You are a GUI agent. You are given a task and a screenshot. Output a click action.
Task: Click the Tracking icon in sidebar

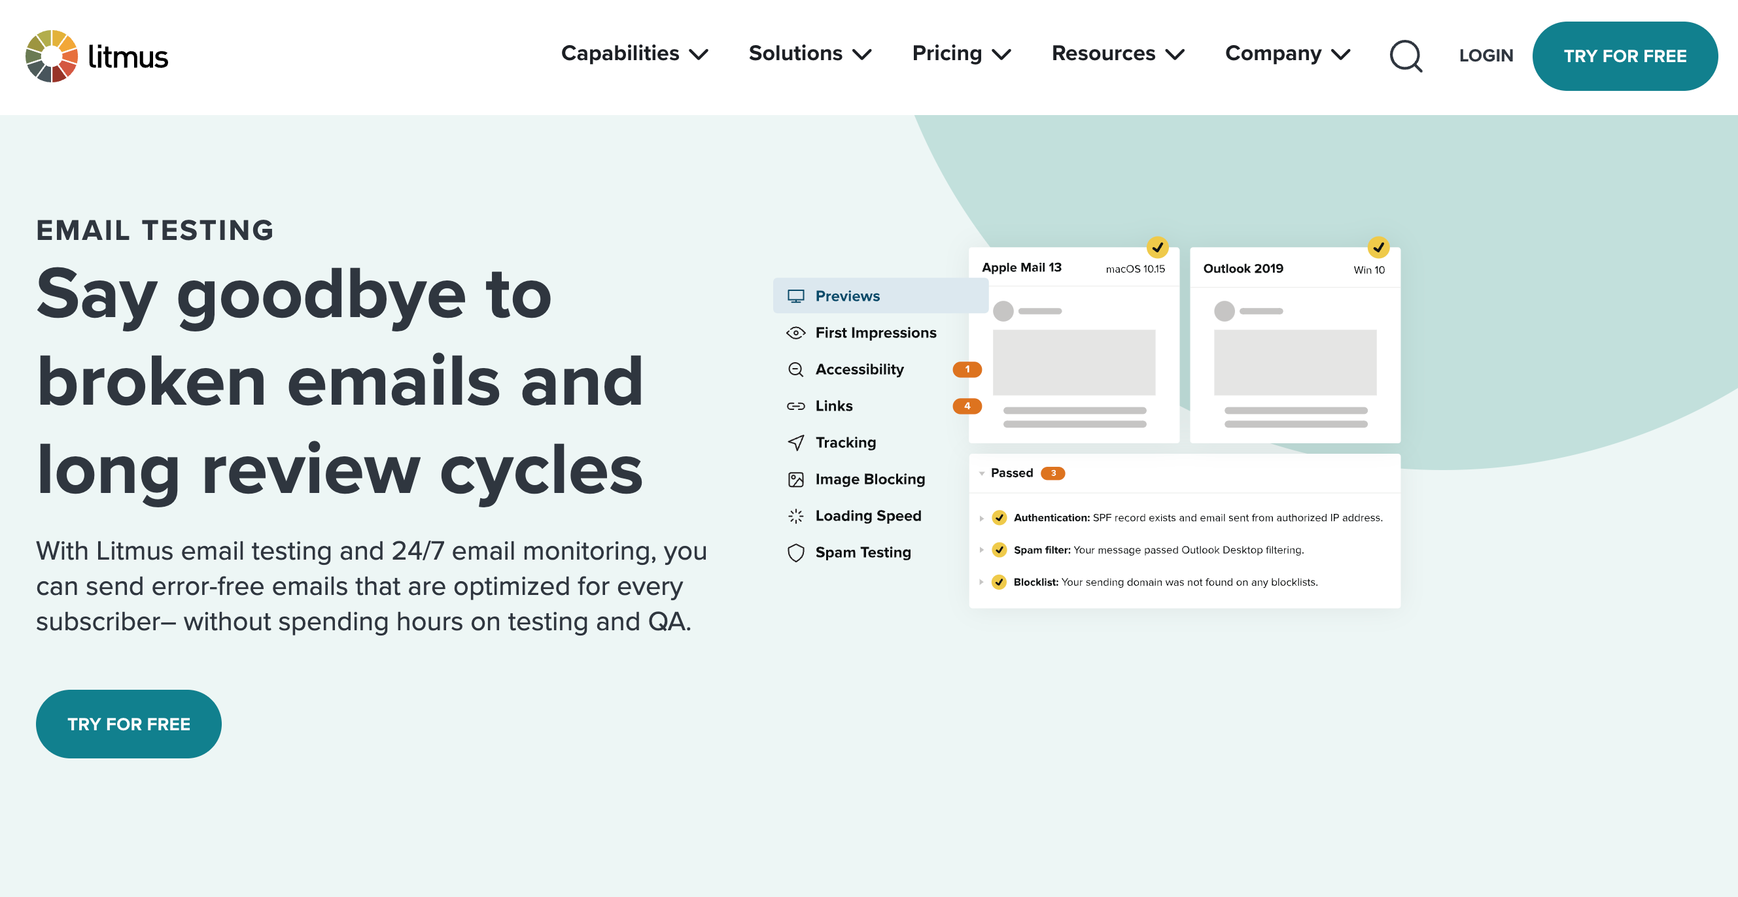click(x=796, y=442)
